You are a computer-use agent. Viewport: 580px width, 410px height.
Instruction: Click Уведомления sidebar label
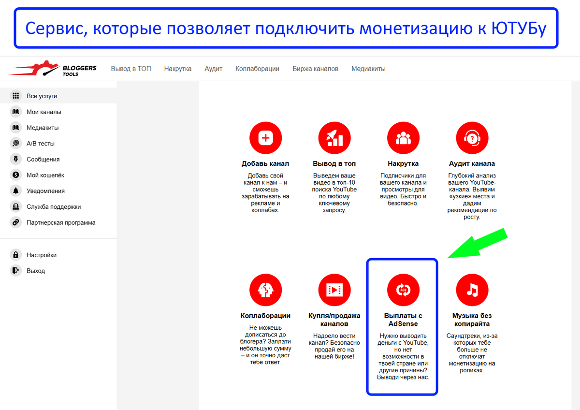pos(45,191)
